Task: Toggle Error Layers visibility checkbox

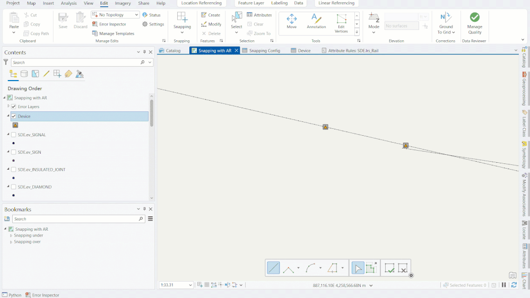Action: pyautogui.click(x=13, y=107)
